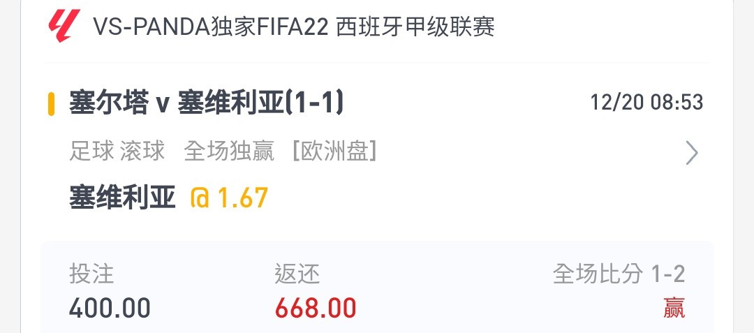Select the 全场独赢 market label
754x333 pixels.
click(229, 151)
